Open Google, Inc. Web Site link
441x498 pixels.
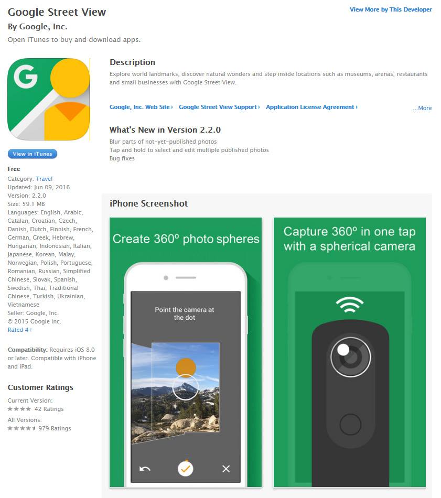(x=141, y=107)
